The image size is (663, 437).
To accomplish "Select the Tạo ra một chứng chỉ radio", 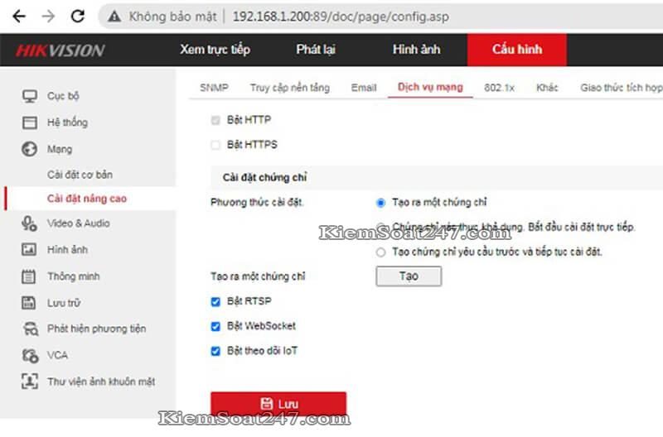I will (380, 203).
